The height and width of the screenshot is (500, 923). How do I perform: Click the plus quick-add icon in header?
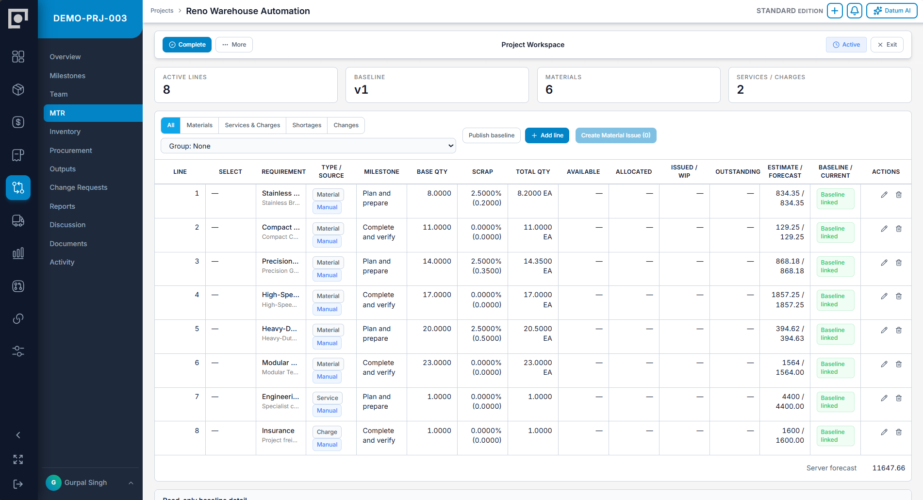click(835, 11)
